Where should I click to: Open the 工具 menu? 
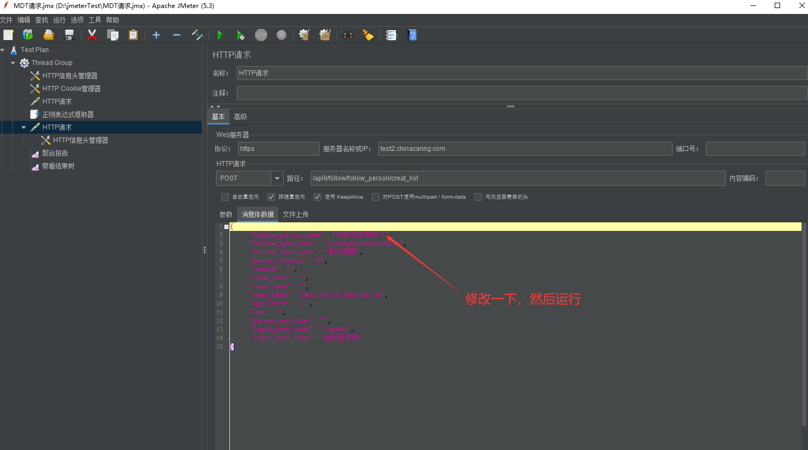95,20
